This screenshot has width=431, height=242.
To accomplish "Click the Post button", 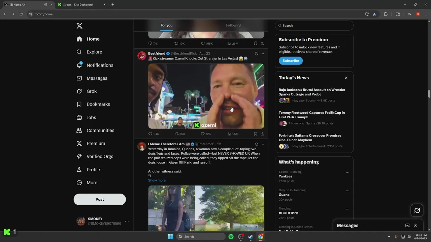I will click(100, 199).
